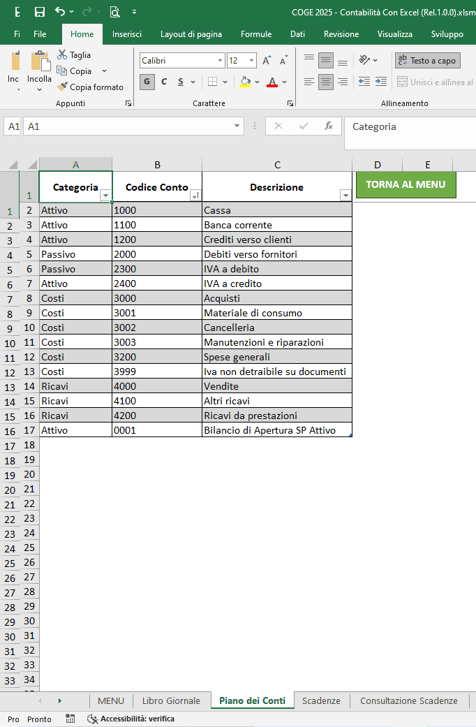
Task: Click the Incolla paste icon
Action: pyautogui.click(x=40, y=61)
